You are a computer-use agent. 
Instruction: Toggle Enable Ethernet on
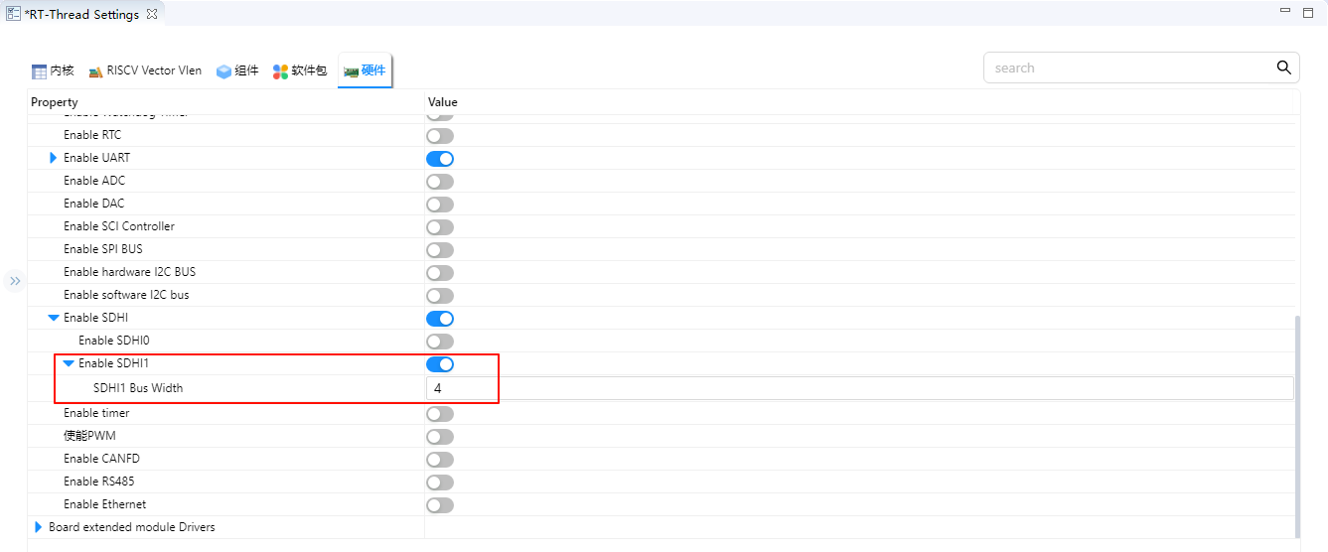[x=440, y=505]
